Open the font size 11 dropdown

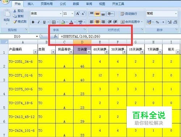(72, 14)
